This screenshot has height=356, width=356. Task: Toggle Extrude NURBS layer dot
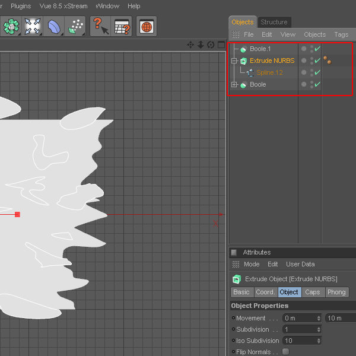click(x=304, y=61)
